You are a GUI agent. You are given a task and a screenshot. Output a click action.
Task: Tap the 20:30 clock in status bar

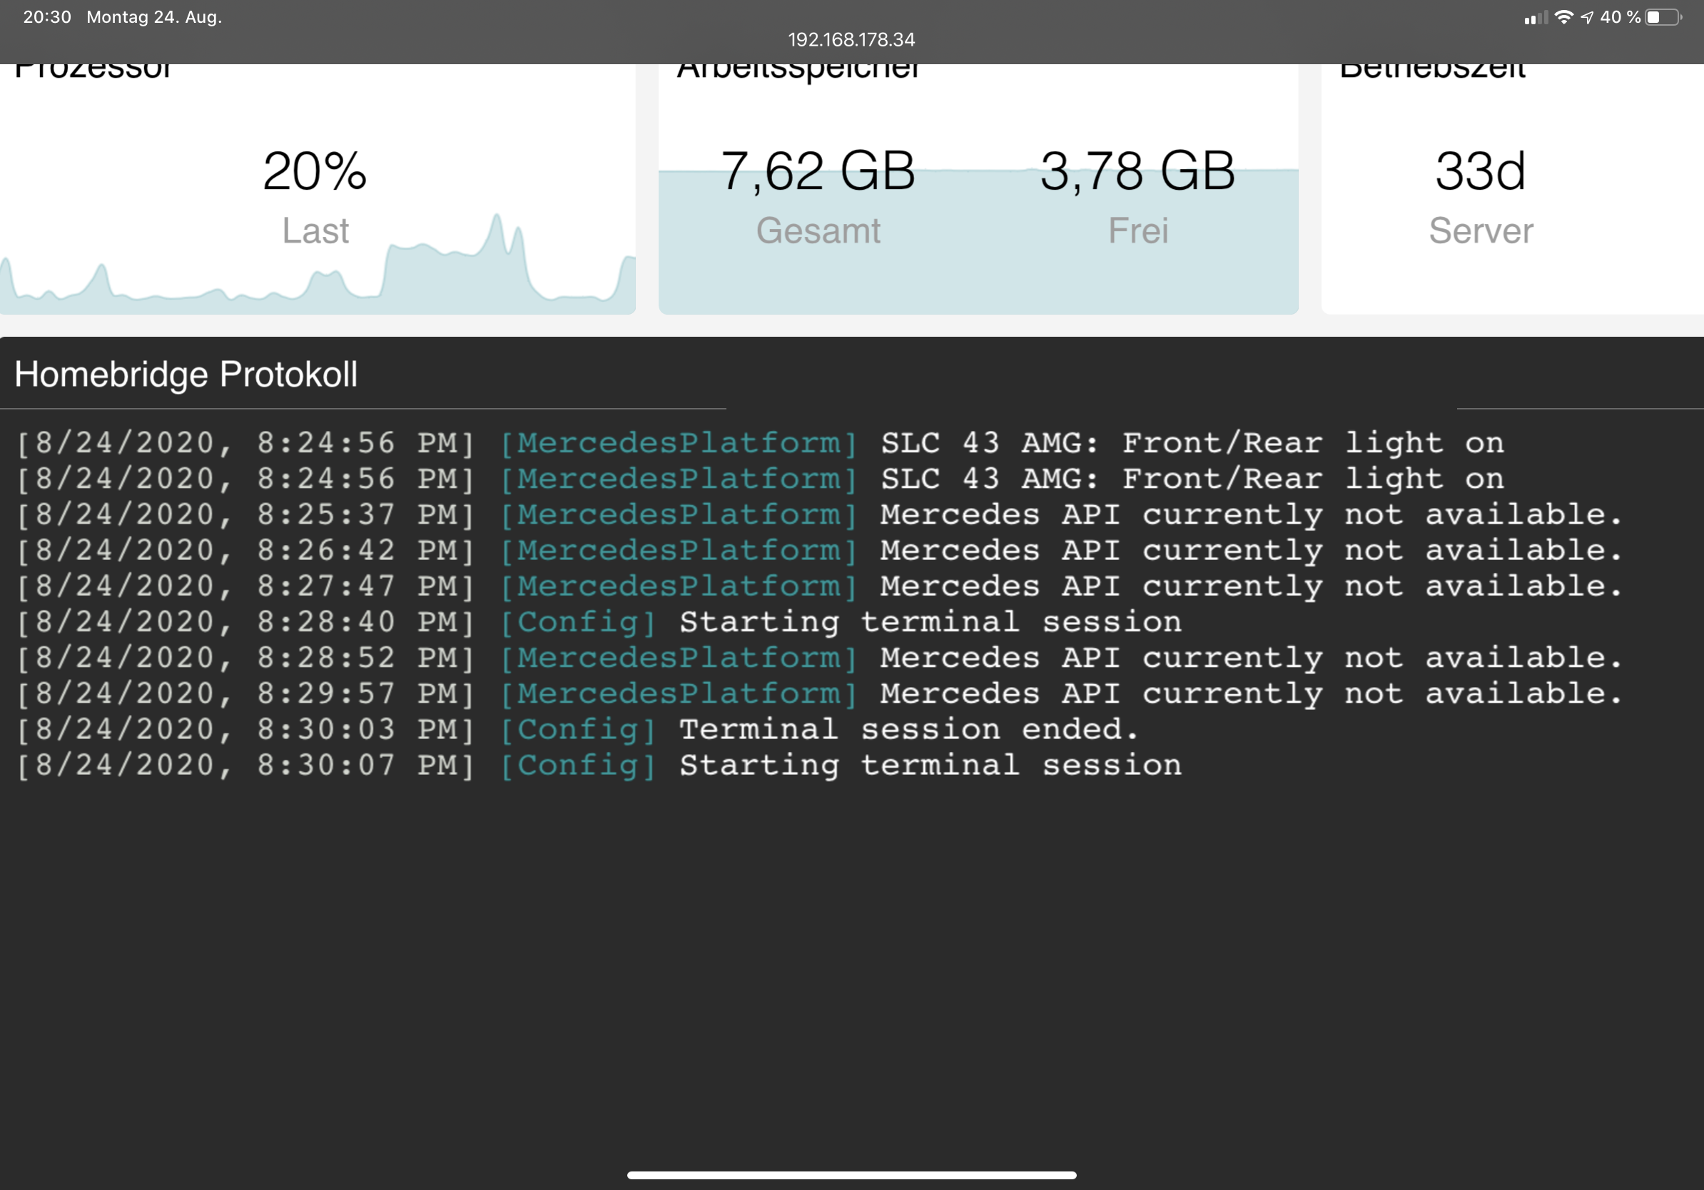pos(47,17)
